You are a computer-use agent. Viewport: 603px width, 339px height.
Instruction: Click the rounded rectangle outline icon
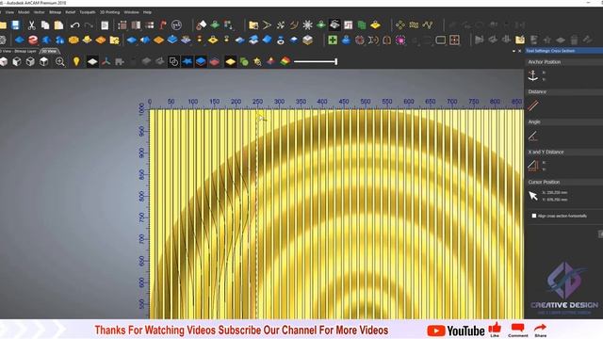pyautogui.click(x=441, y=40)
